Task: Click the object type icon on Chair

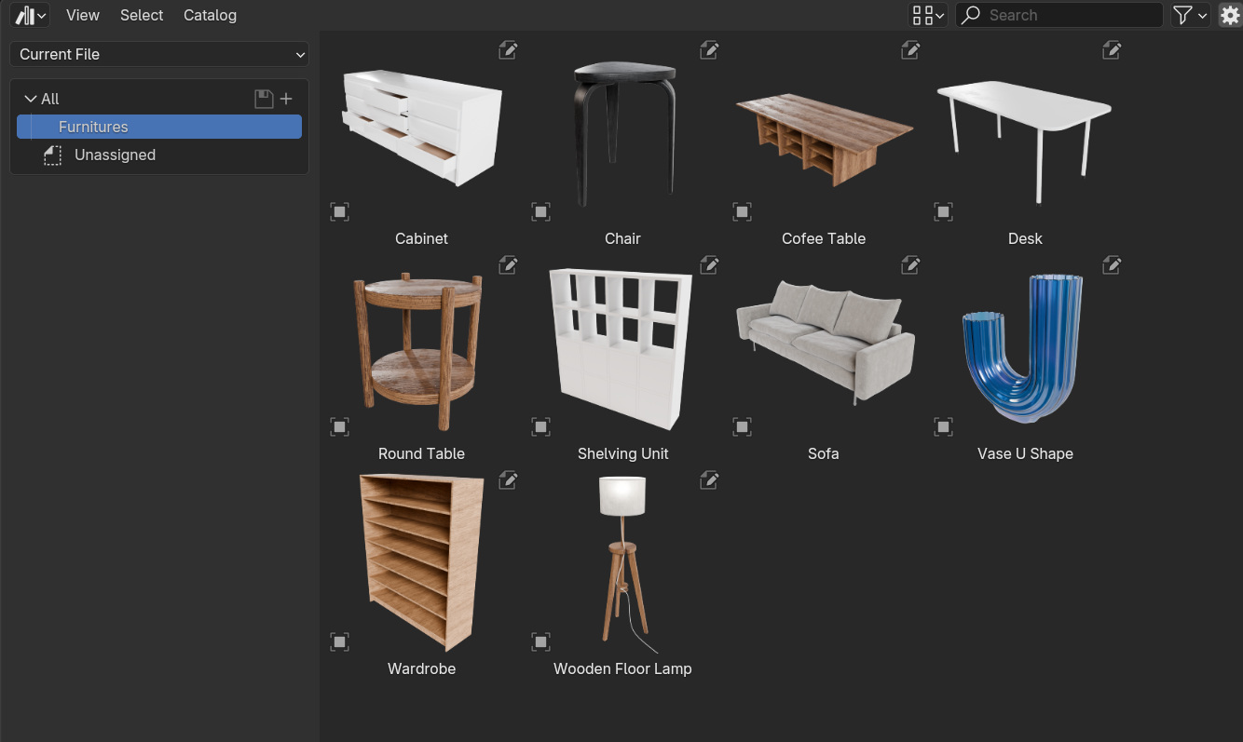Action: [540, 212]
